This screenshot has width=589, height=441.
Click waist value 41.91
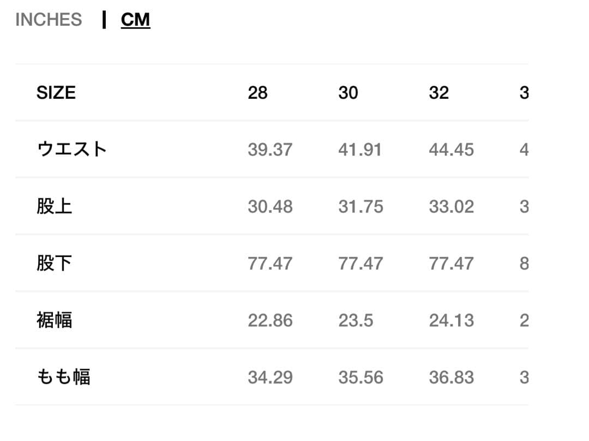[x=360, y=150]
